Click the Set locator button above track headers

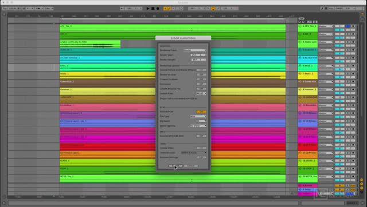301,18
